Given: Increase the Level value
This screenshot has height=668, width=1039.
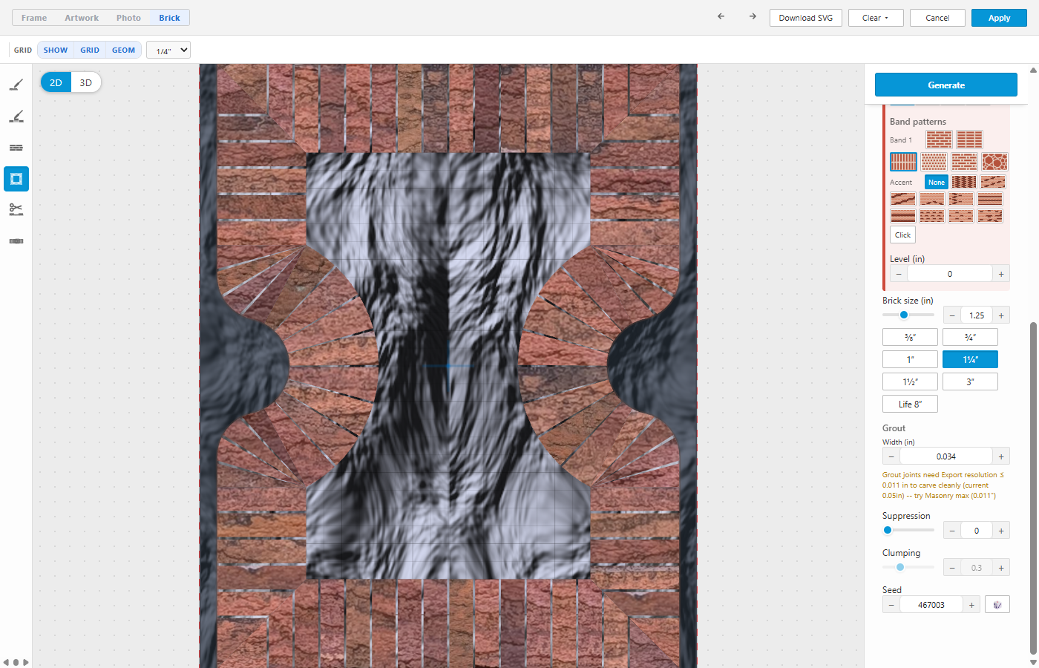Looking at the screenshot, I should 1001,274.
